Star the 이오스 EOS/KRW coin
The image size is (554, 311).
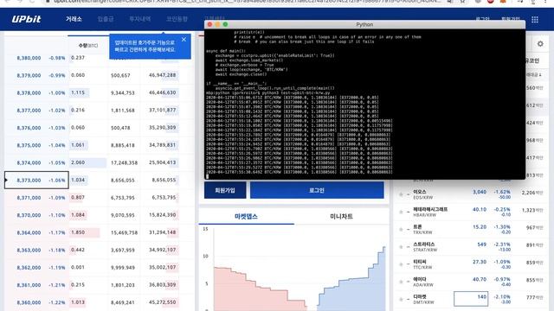[x=401, y=194]
